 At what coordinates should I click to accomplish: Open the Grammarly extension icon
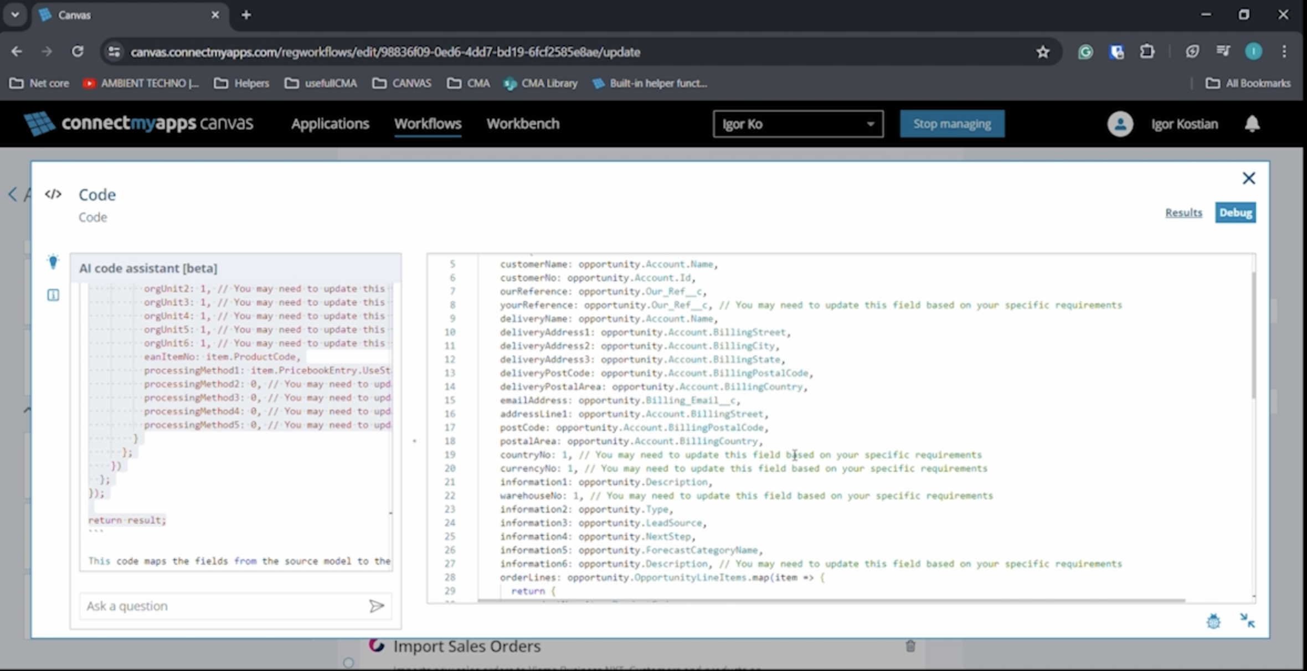(x=1085, y=52)
